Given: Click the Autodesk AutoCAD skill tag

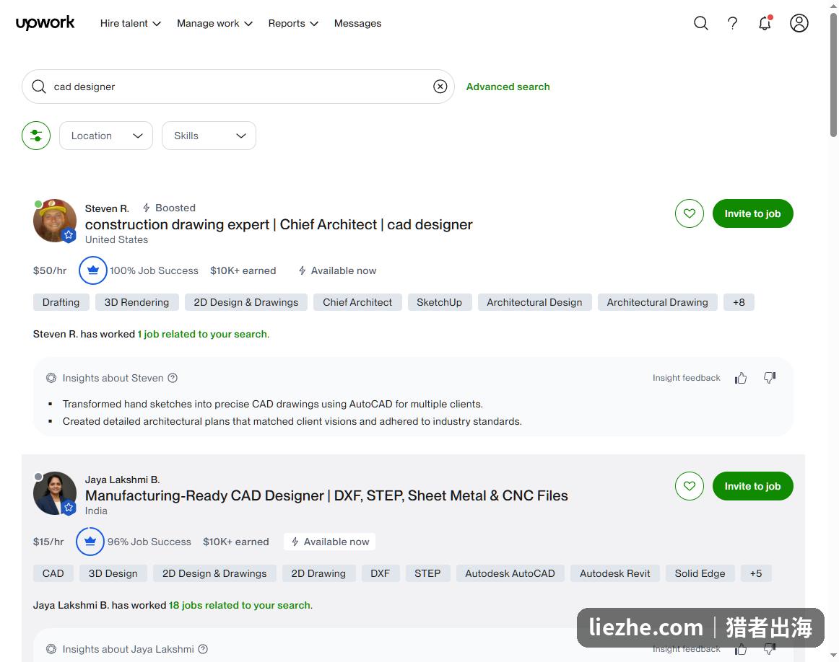Looking at the screenshot, I should [510, 573].
